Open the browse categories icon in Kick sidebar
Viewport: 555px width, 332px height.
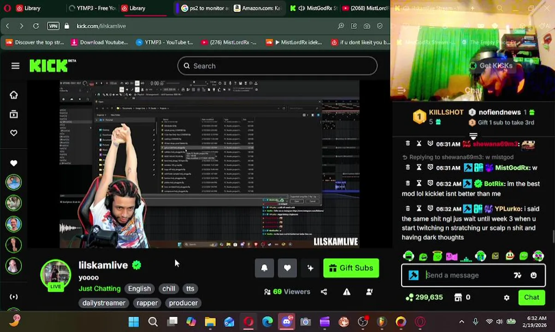(x=14, y=114)
